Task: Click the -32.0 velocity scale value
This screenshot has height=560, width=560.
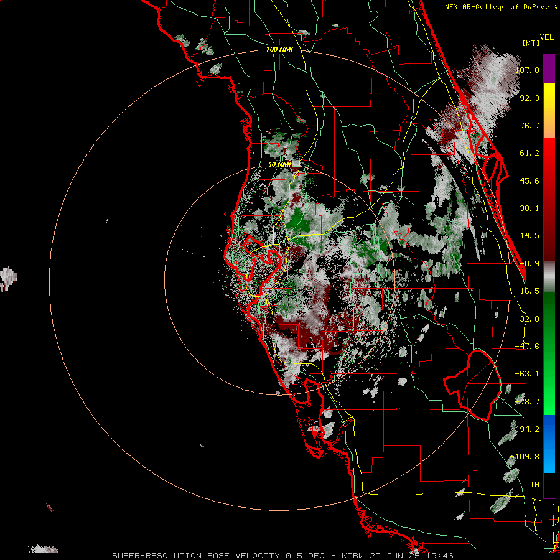Action: [x=527, y=319]
